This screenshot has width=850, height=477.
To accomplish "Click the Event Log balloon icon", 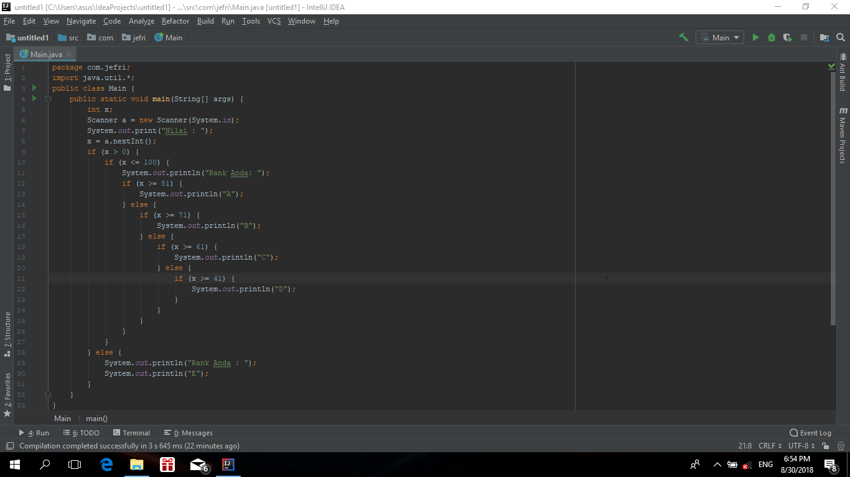I will 795,432.
